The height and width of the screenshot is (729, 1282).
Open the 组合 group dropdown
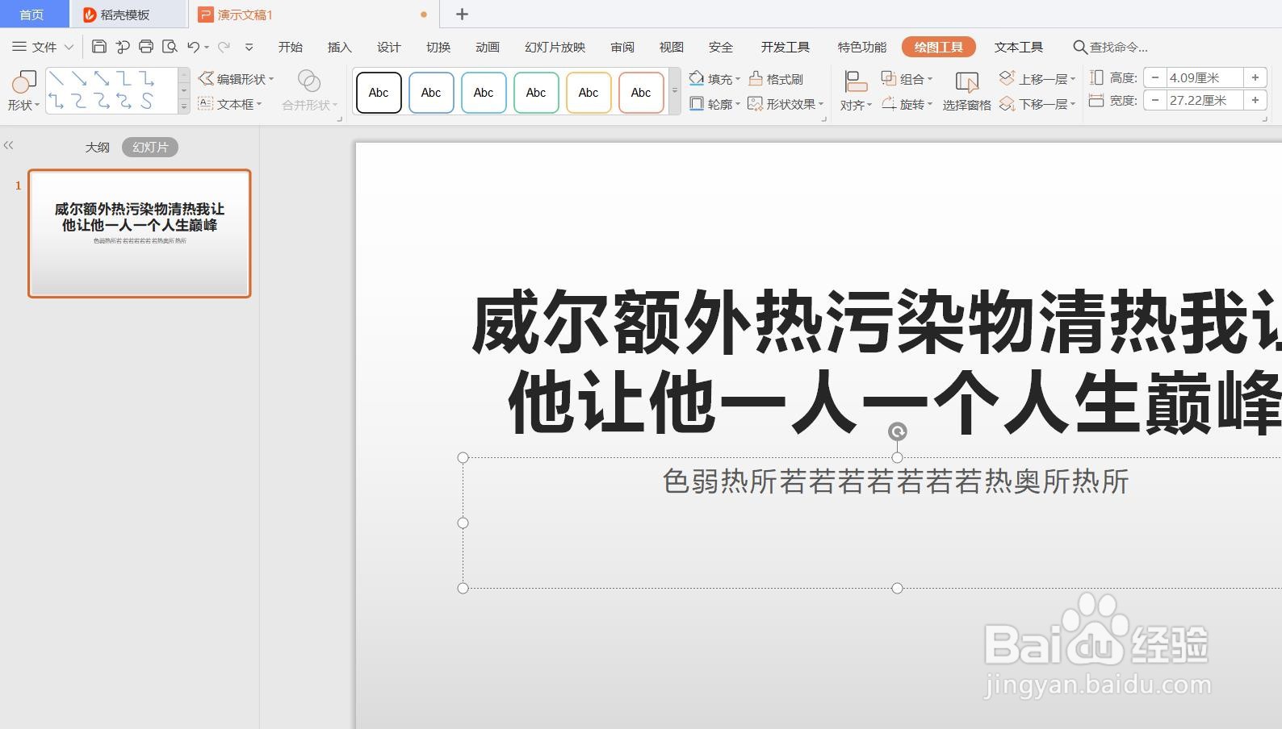click(907, 78)
